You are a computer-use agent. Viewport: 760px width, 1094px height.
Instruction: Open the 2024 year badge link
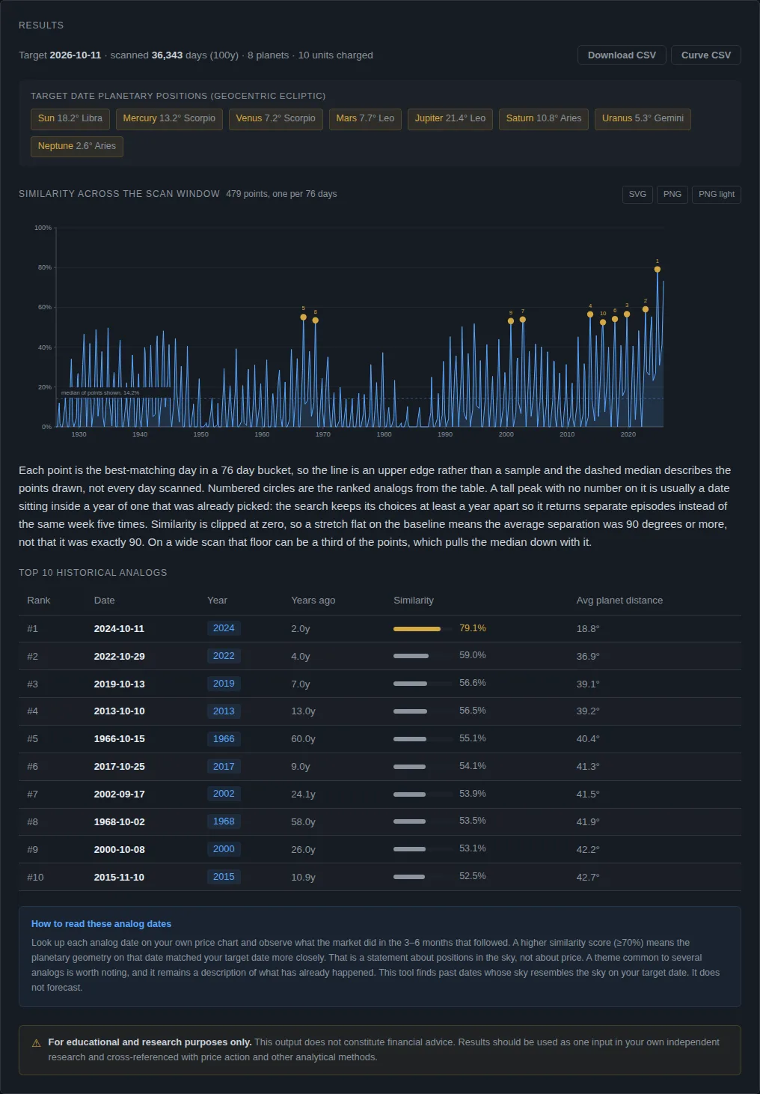(224, 628)
